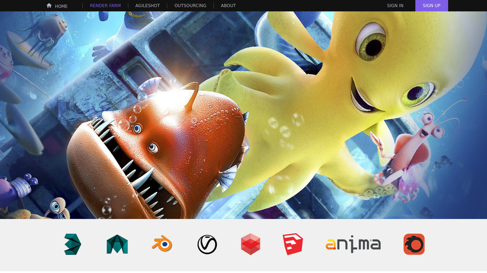This screenshot has height=273, width=487.
Task: Open the RENDER FARM menu item
Action: pos(106,6)
